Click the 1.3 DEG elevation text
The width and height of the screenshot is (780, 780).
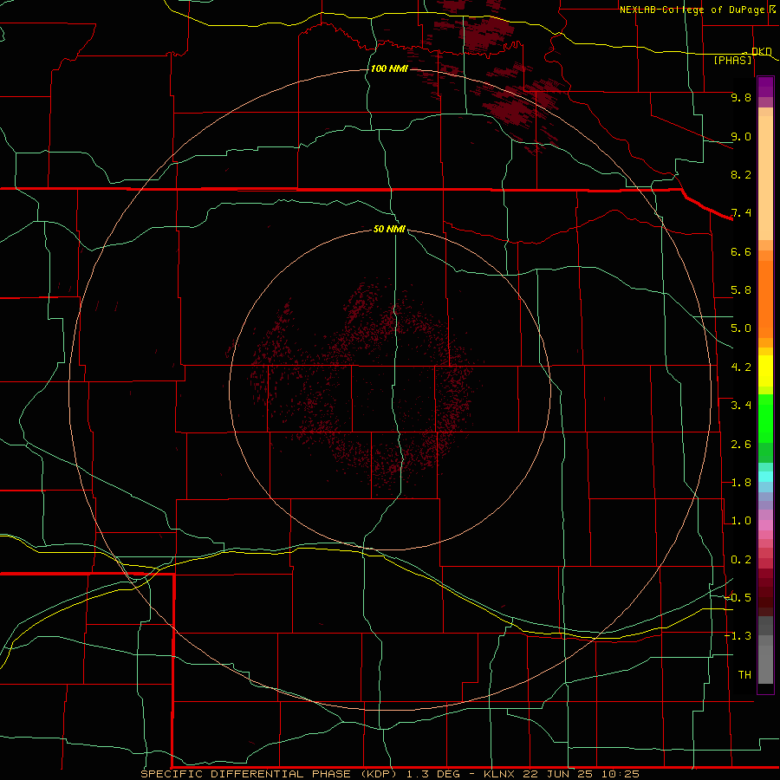[434, 774]
